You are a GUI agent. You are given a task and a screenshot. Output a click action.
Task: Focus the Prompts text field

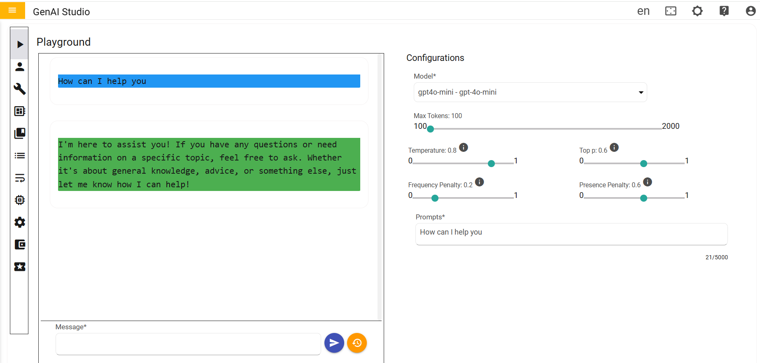571,234
